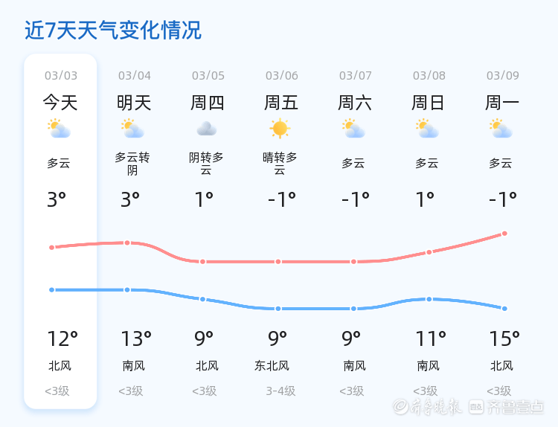Image resolution: width=558 pixels, height=427 pixels.
Task: Click the blue curve point for 03/08
Action: click(429, 299)
